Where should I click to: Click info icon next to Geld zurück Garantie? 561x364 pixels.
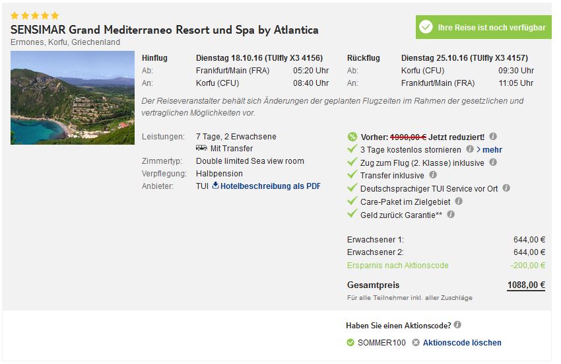tap(451, 215)
